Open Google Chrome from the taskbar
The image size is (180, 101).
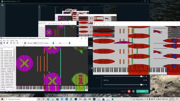pyautogui.click(x=71, y=99)
